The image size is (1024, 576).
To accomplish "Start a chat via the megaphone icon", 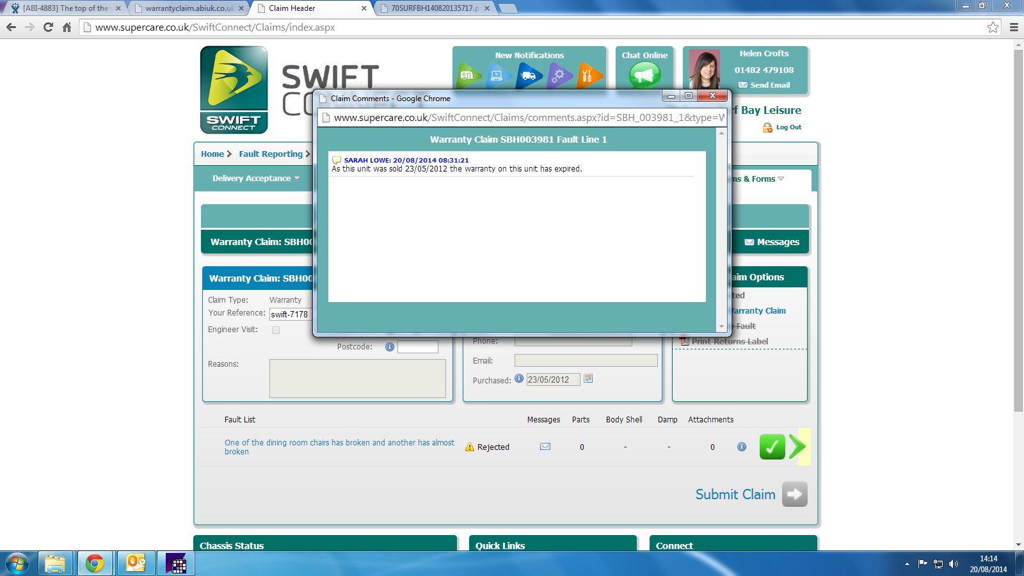I will [644, 76].
